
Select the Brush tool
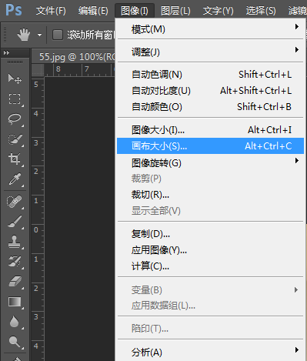[15, 222]
